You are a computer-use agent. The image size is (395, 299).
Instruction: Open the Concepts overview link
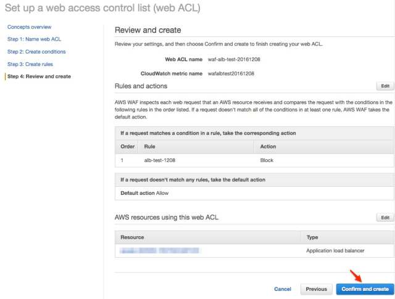tap(29, 27)
